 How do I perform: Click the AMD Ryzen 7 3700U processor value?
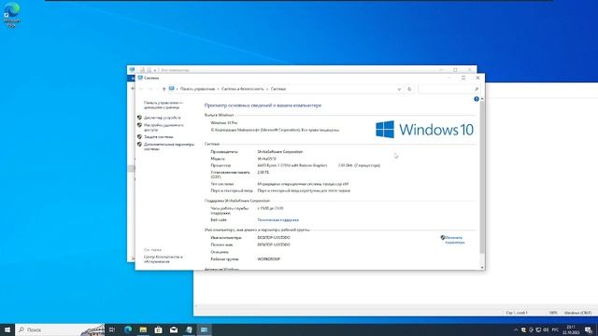[292, 166]
